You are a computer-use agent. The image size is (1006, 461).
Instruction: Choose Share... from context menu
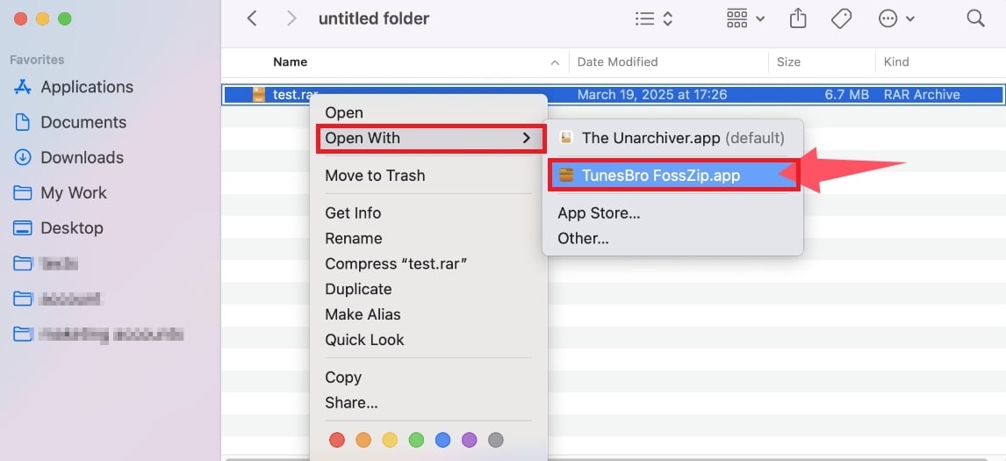pos(351,402)
